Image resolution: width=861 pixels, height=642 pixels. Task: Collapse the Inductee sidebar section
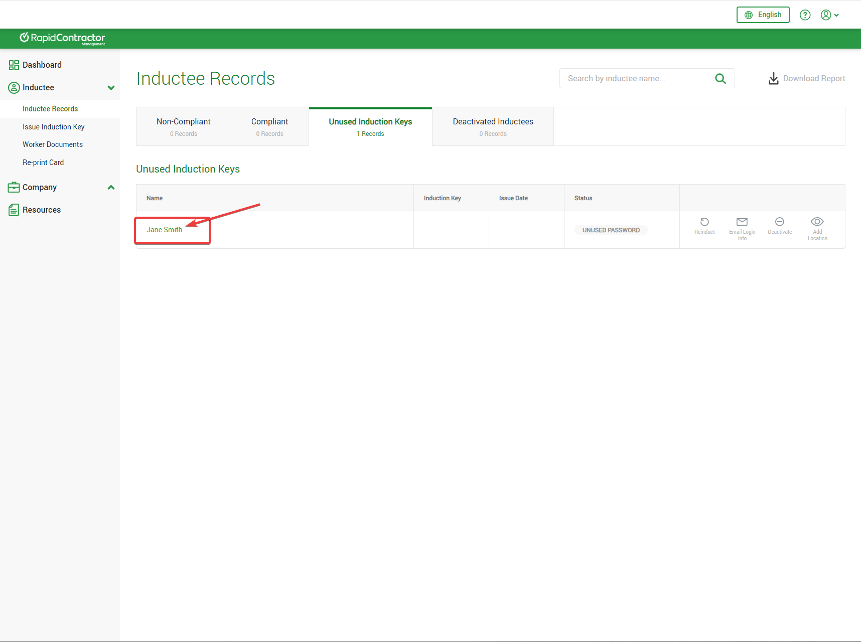(x=111, y=88)
